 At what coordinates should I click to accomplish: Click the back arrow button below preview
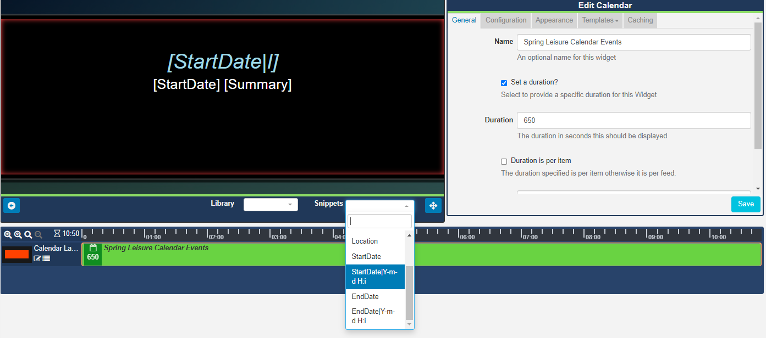click(x=12, y=205)
